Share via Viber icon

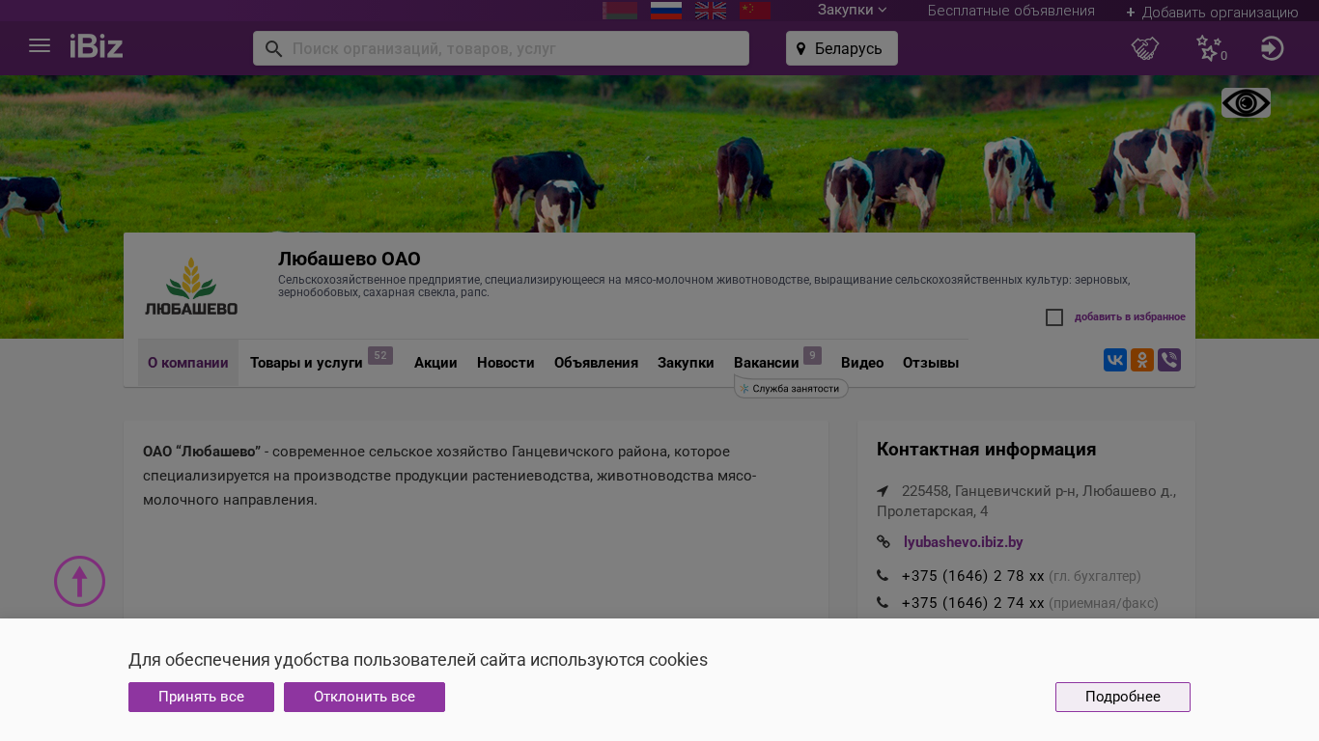[x=1169, y=360]
